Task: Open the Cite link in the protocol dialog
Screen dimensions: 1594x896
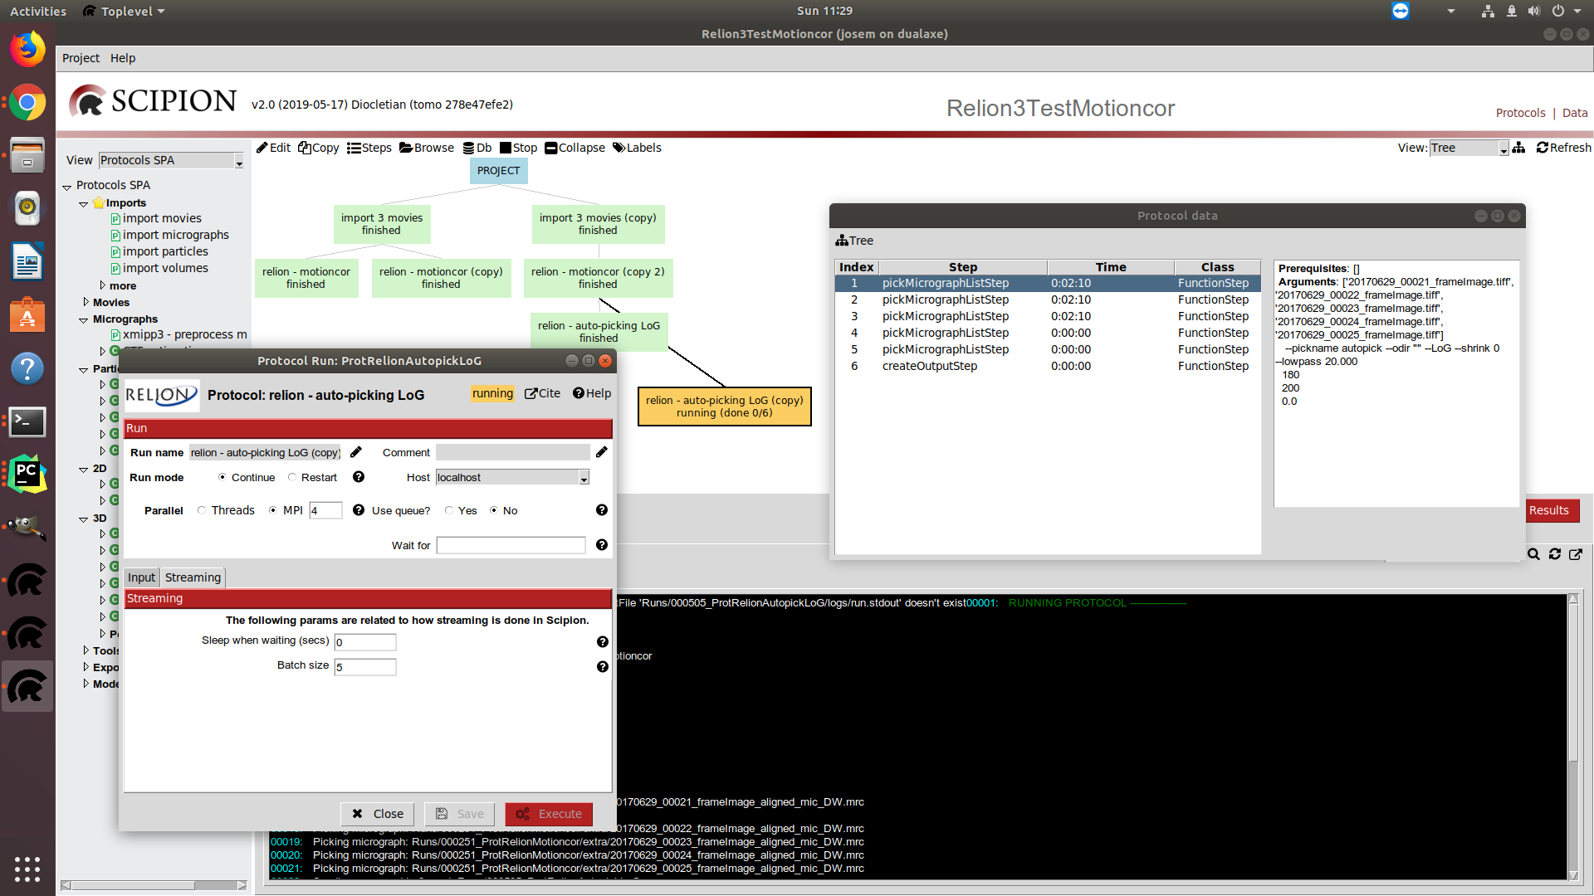Action: tap(542, 393)
